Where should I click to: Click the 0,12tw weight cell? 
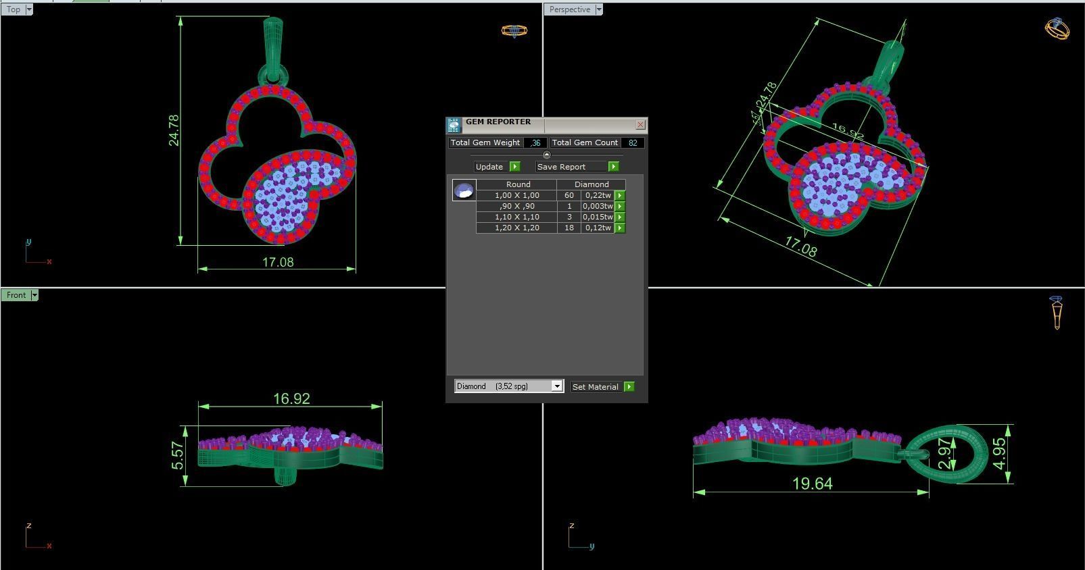coord(598,228)
